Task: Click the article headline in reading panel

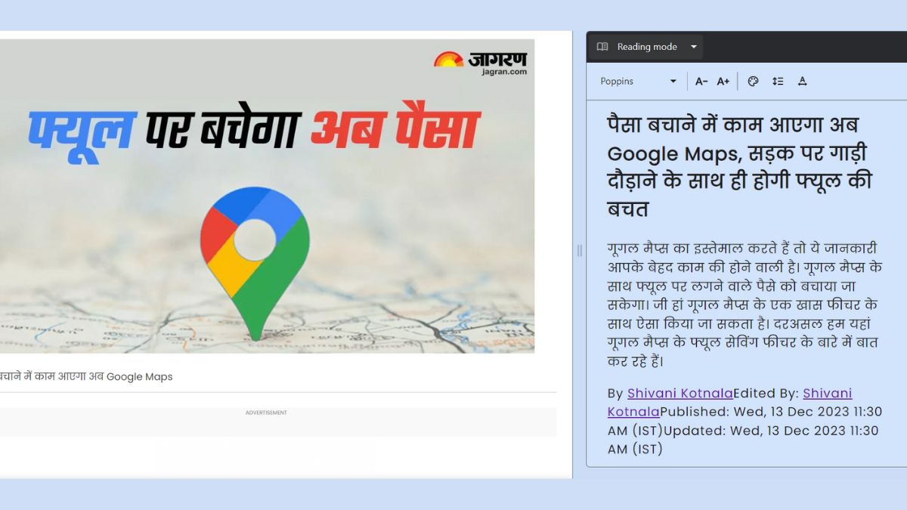Action: [739, 166]
